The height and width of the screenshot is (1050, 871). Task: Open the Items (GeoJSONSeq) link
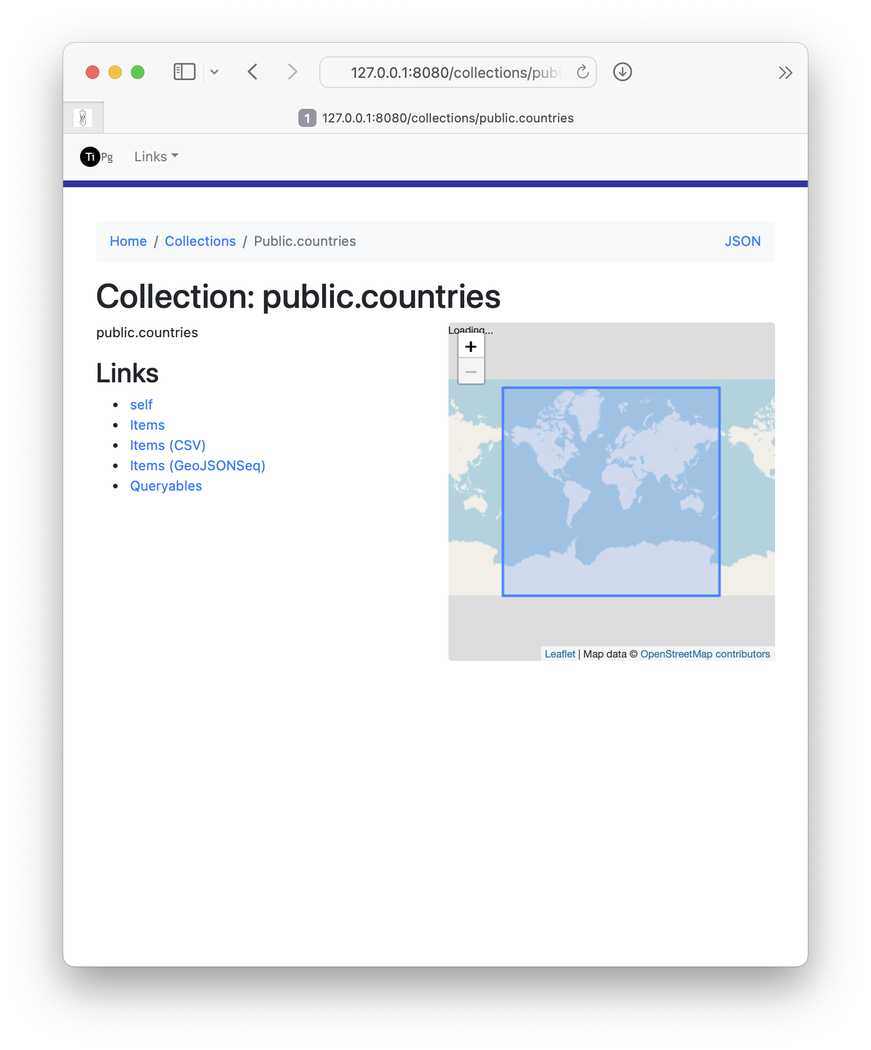pyautogui.click(x=197, y=466)
